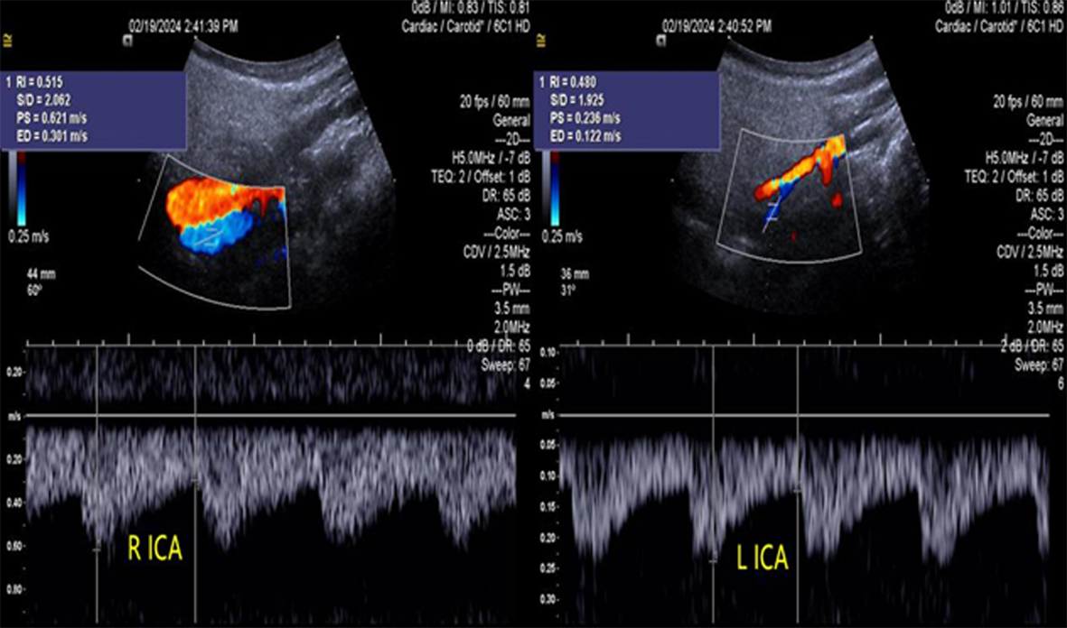1067x628 pixels.
Task: Click the peak systolic caliper on the L ICA waveform
Action: coord(714,561)
